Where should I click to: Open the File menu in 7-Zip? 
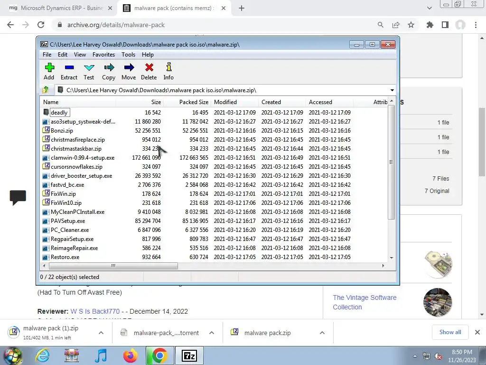pyautogui.click(x=47, y=55)
